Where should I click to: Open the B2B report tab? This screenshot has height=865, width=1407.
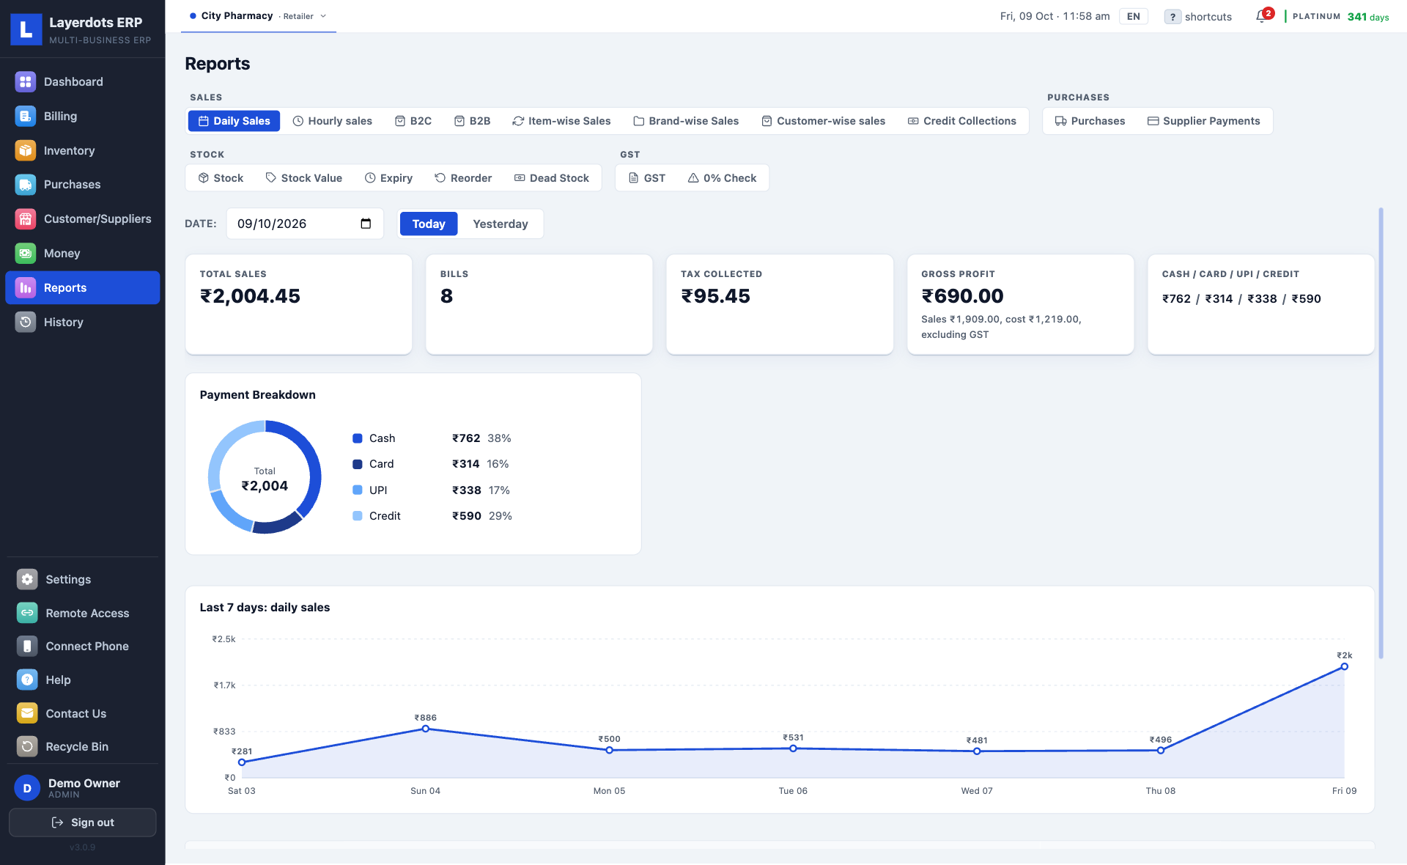click(472, 121)
